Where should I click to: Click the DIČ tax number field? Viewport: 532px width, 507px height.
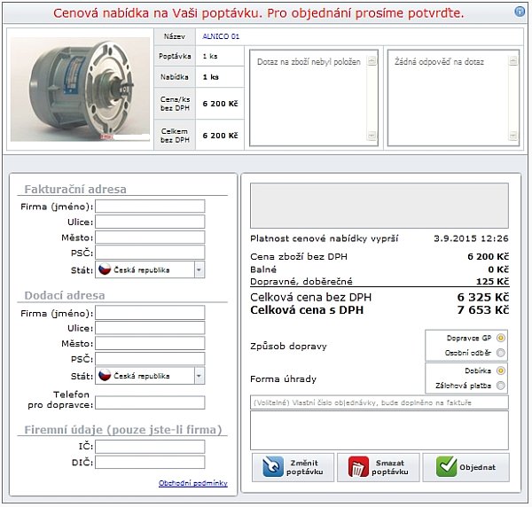pyautogui.click(x=150, y=462)
